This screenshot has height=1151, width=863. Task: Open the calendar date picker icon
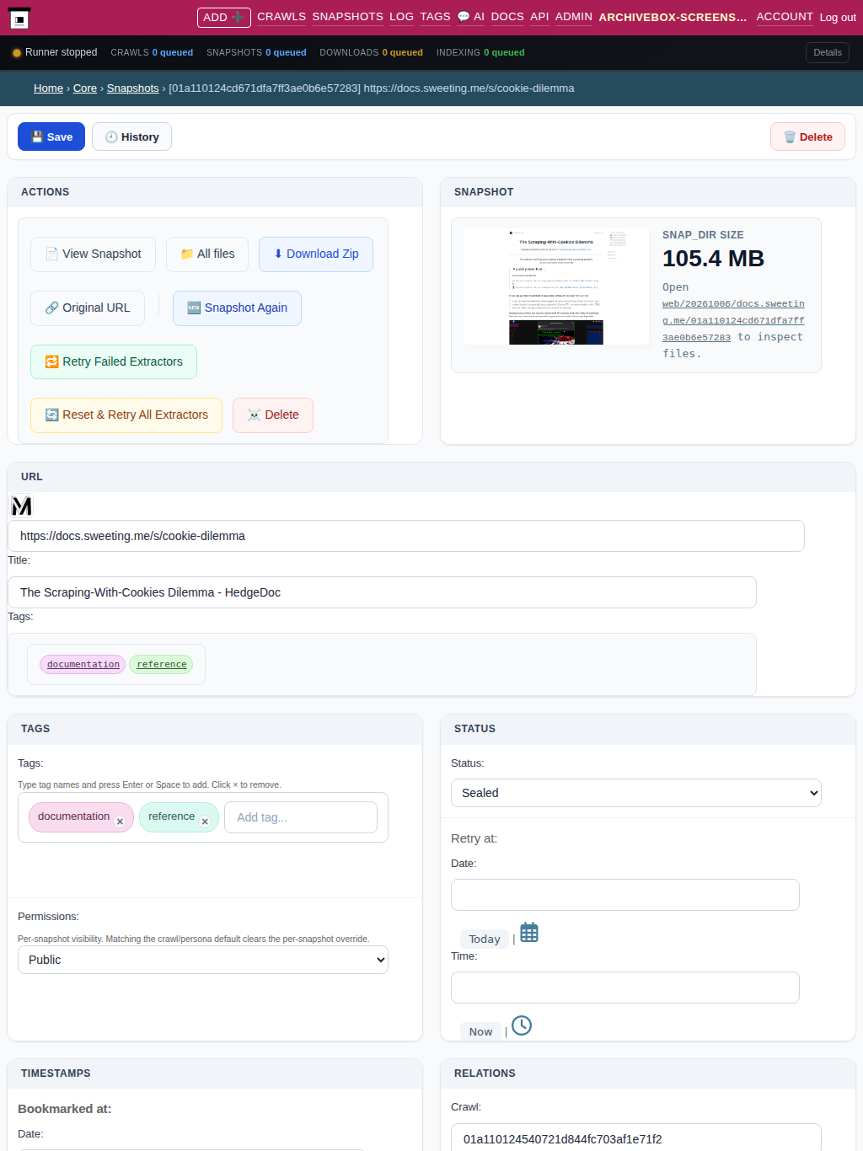[529, 933]
